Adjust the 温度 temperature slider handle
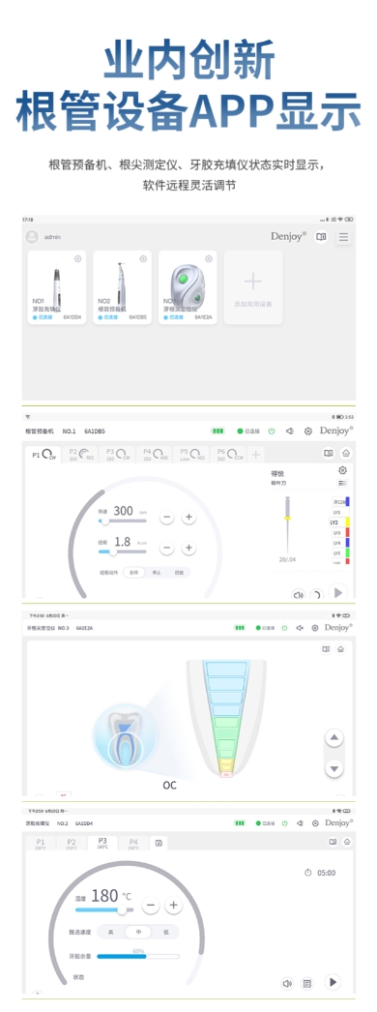This screenshot has height=1012, width=377. 122,909
